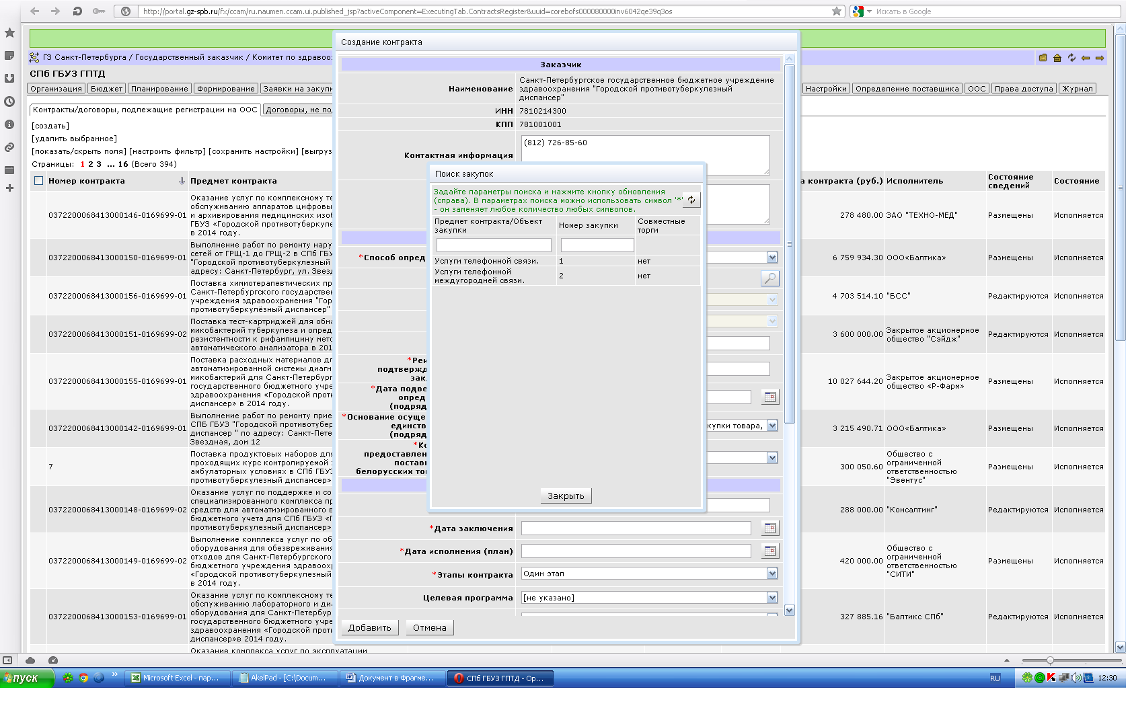Open windows panel in the left sidebar
Screen dimensions: 1130x706
point(9,170)
